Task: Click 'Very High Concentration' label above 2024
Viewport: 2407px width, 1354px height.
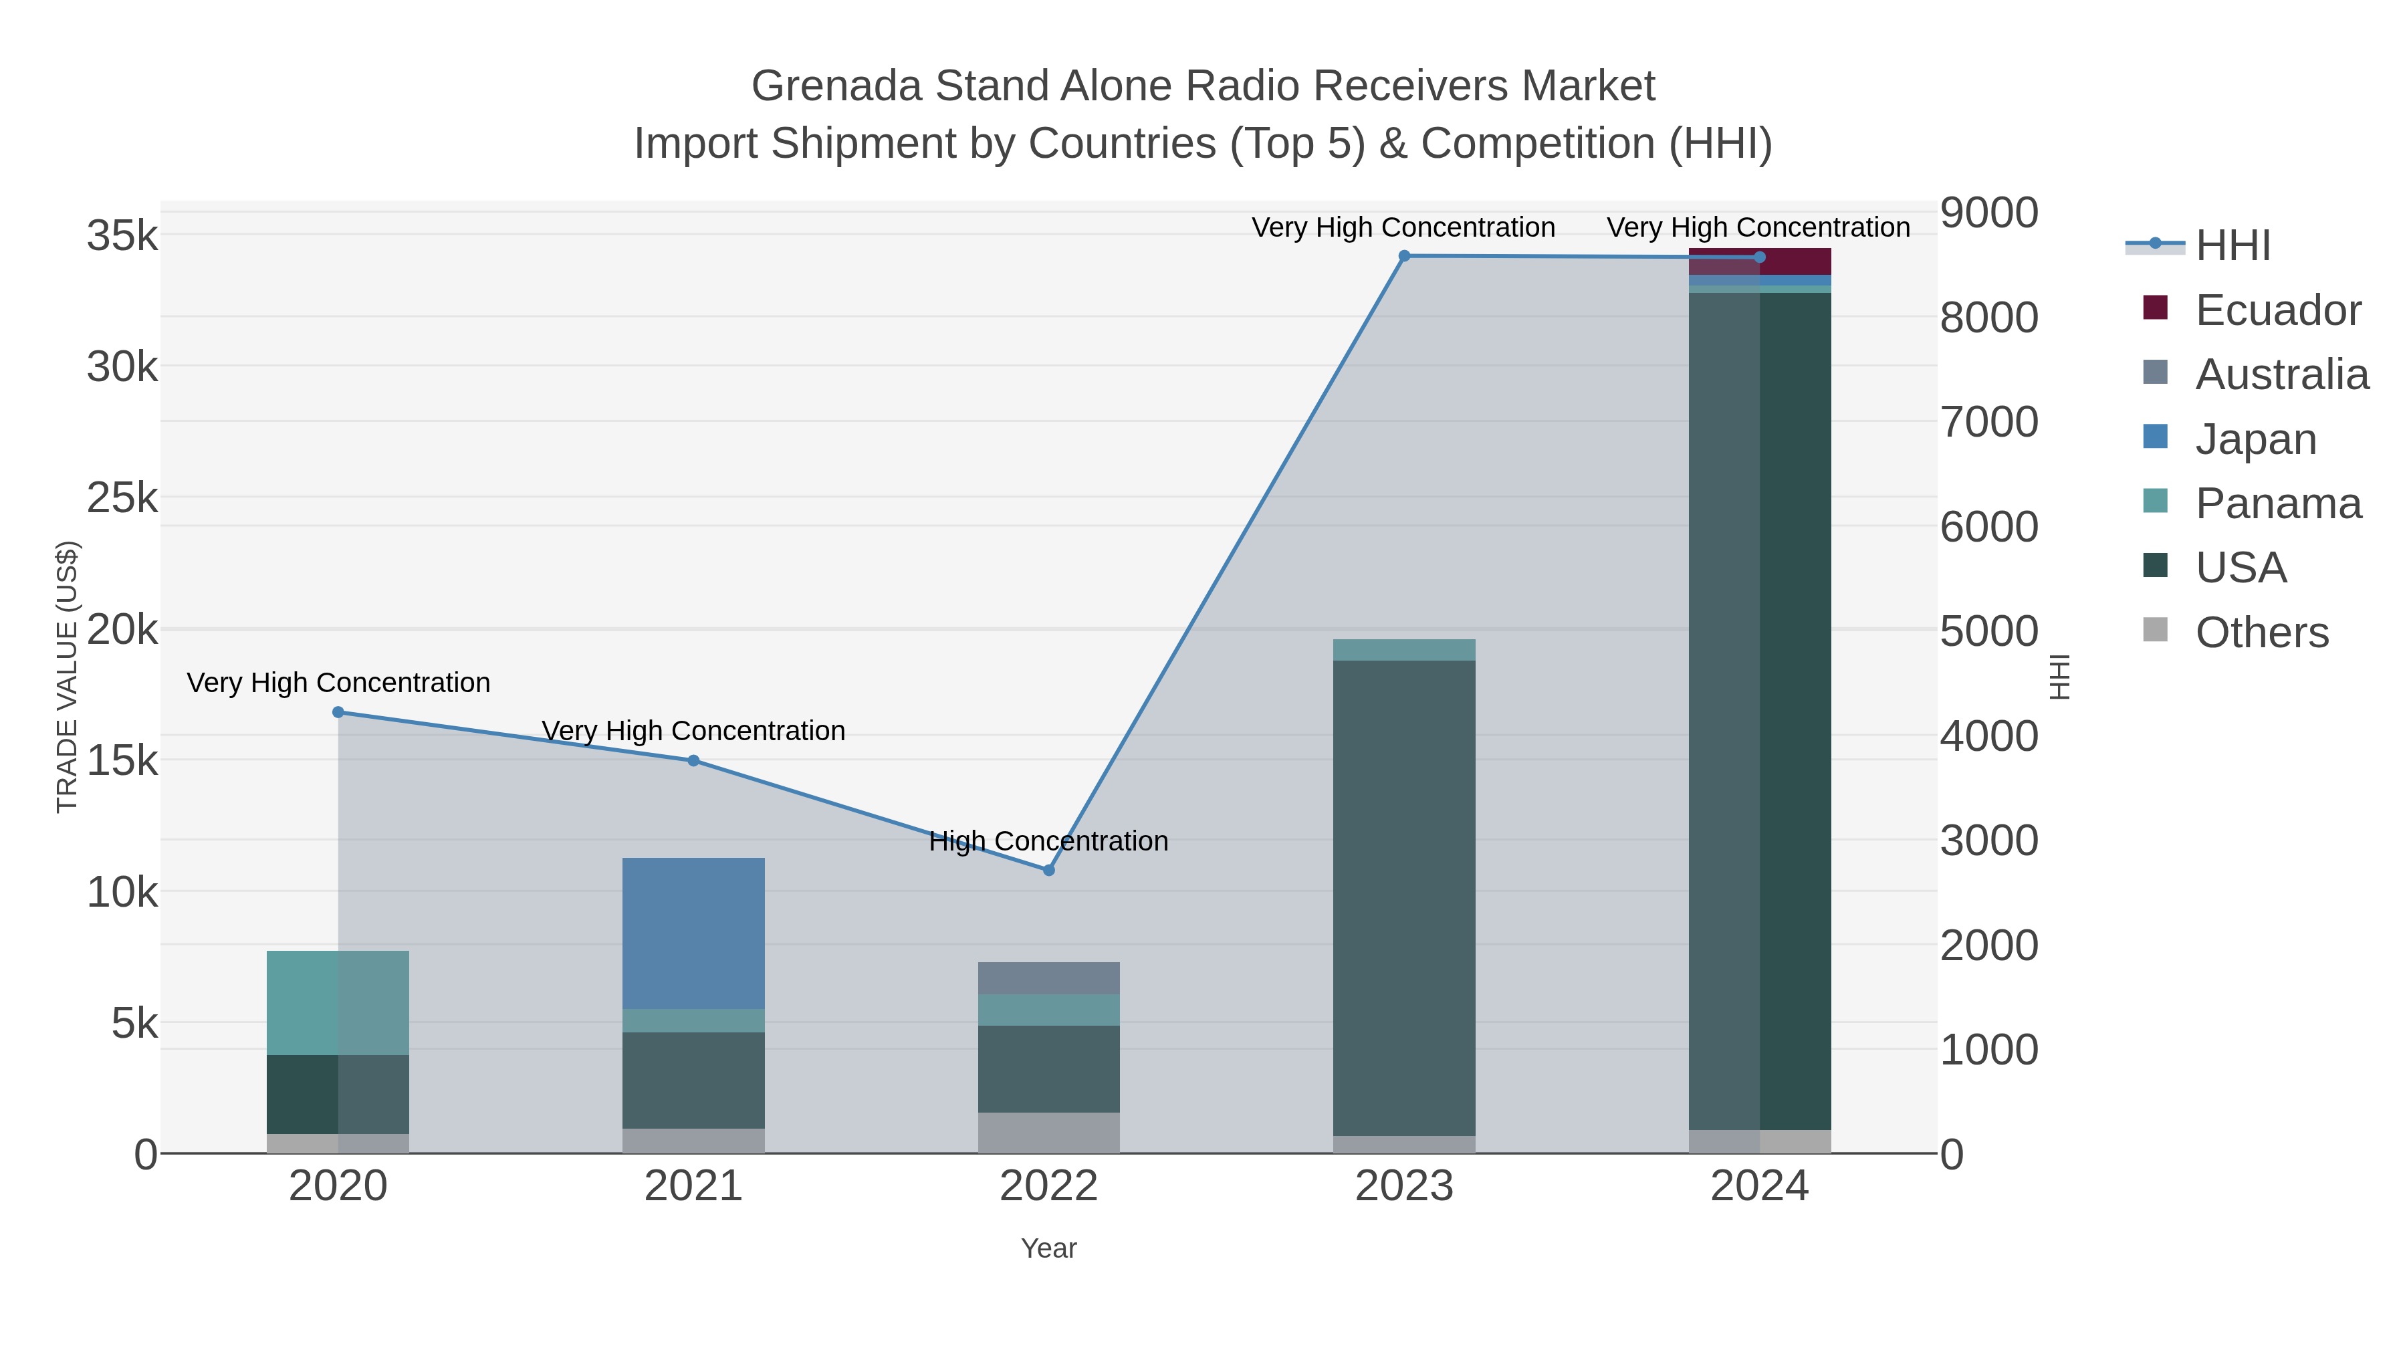Action: tap(1758, 227)
